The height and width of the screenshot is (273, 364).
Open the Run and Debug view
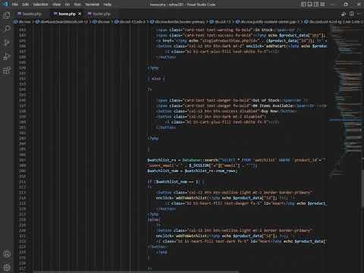tap(7, 56)
